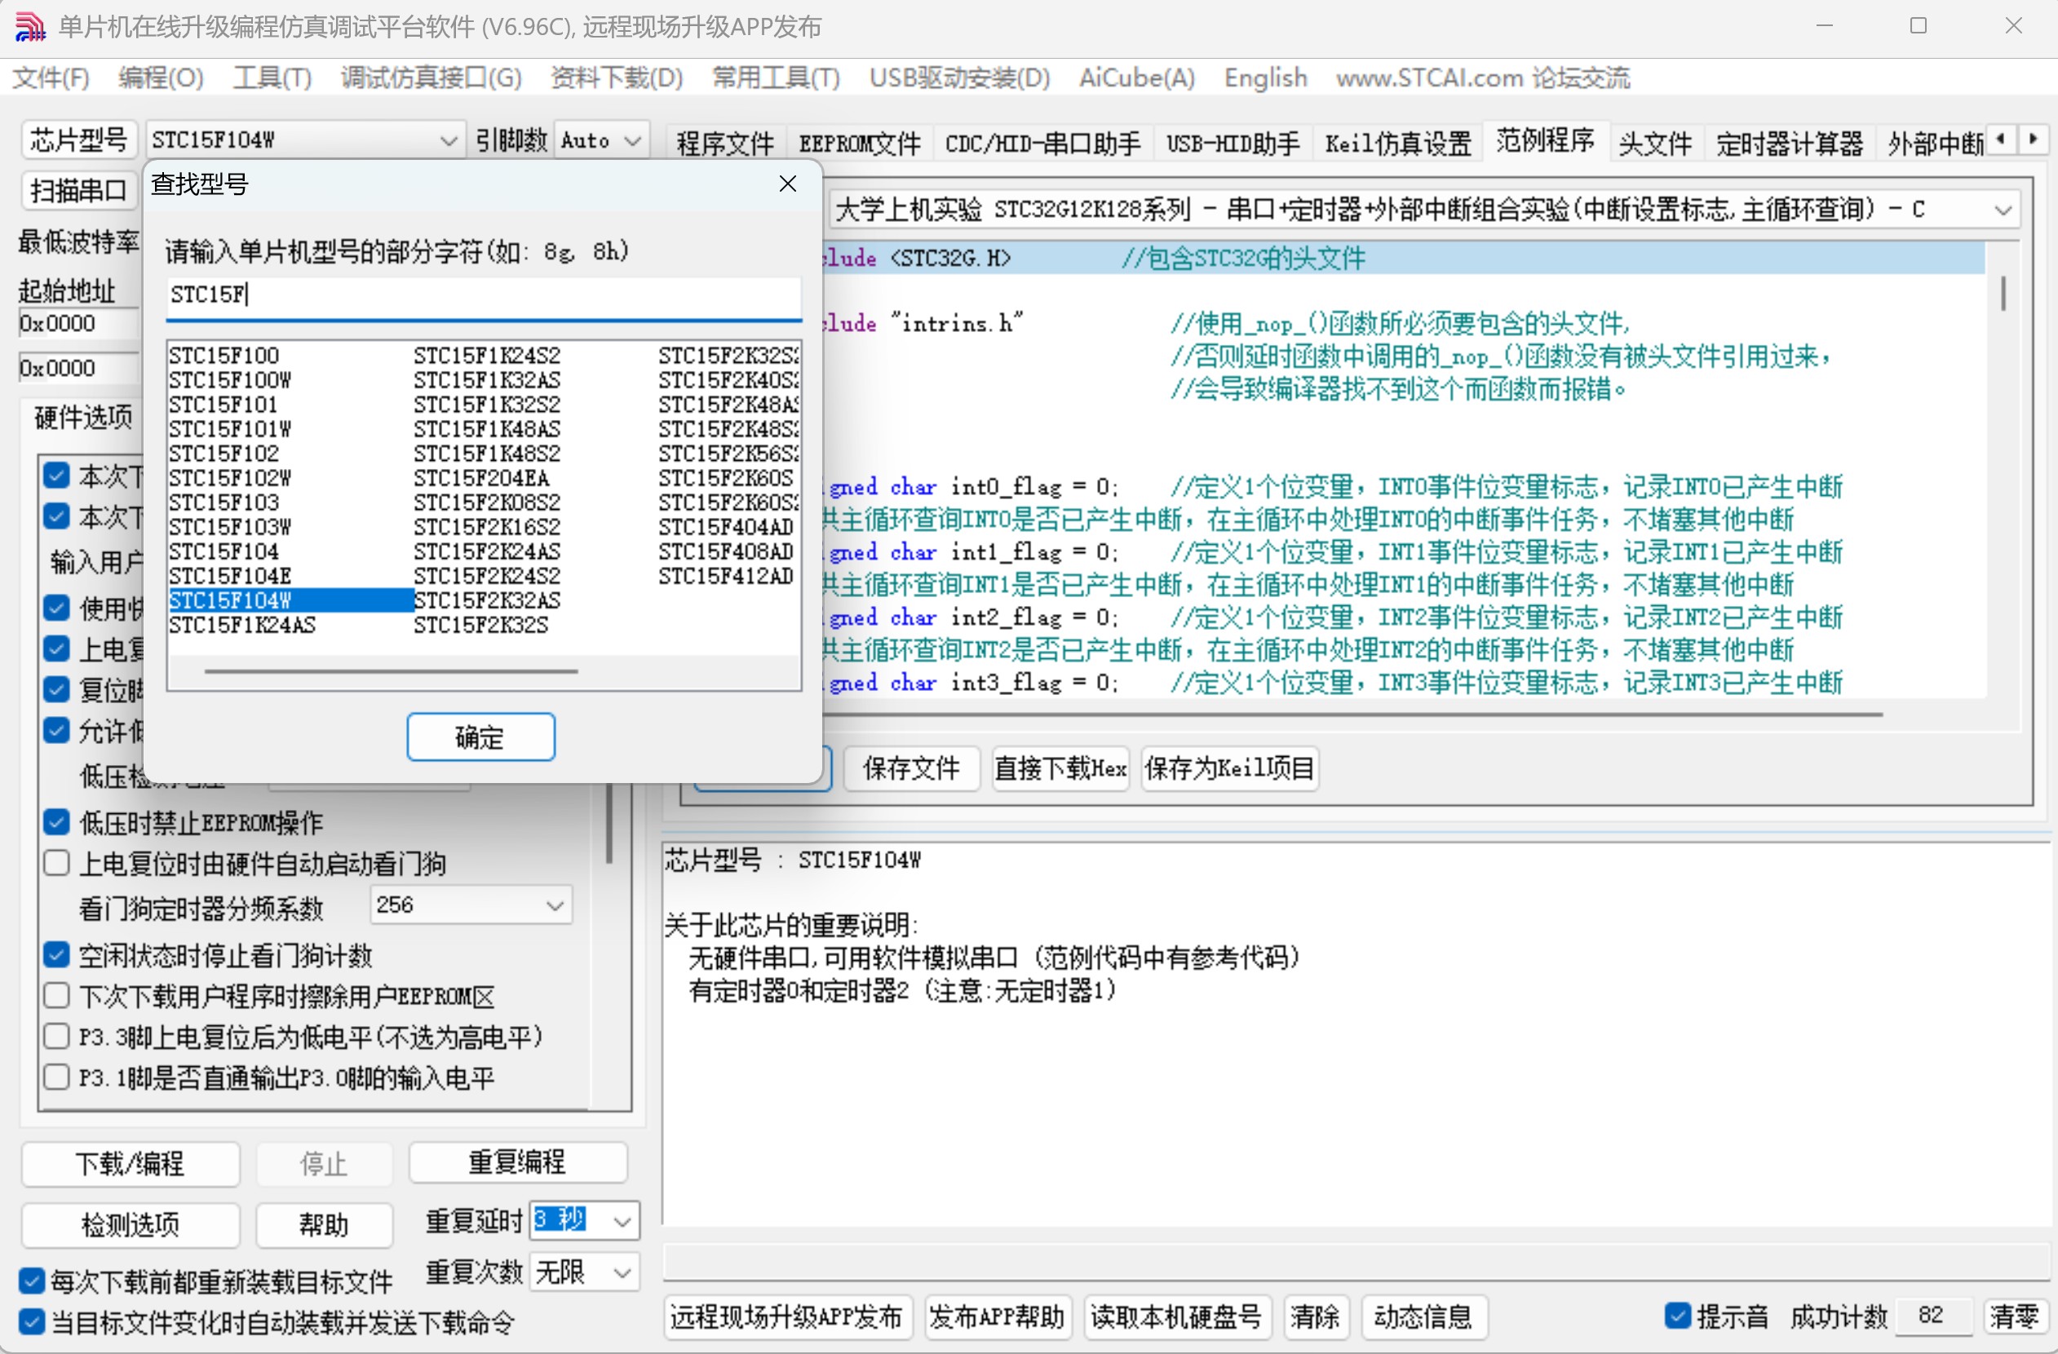Open the 看门狗定时器分频系数 256 dropdown
The height and width of the screenshot is (1354, 2058).
tap(555, 905)
